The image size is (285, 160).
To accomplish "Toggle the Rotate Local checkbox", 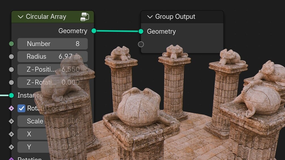I will 22,108.
